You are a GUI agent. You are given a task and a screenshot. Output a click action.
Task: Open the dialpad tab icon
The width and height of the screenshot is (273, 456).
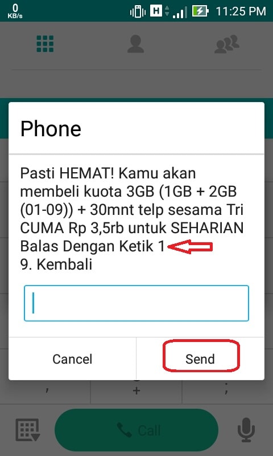click(x=45, y=44)
